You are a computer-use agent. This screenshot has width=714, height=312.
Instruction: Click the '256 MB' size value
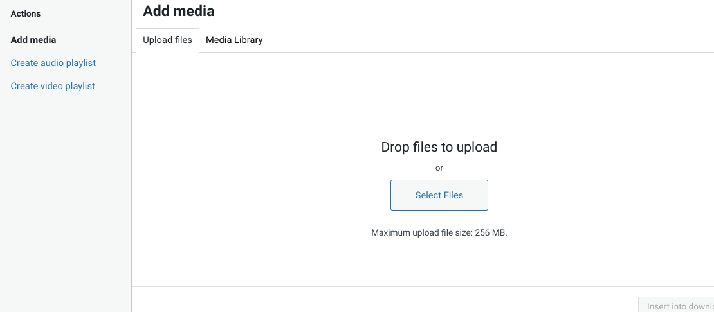coord(490,233)
